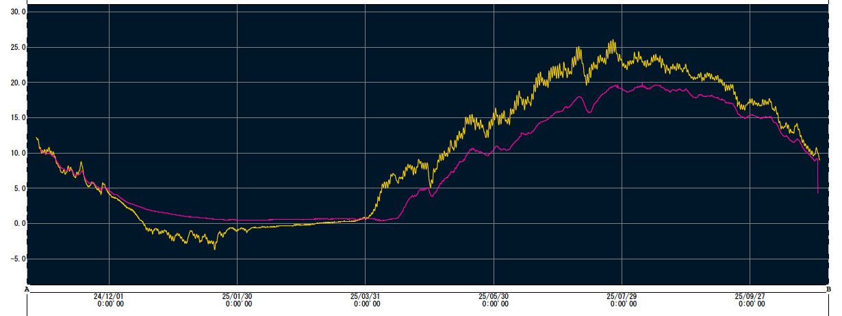Pick the 25/09/27 date label
Screen dimensions: 842x316
pyautogui.click(x=750, y=297)
